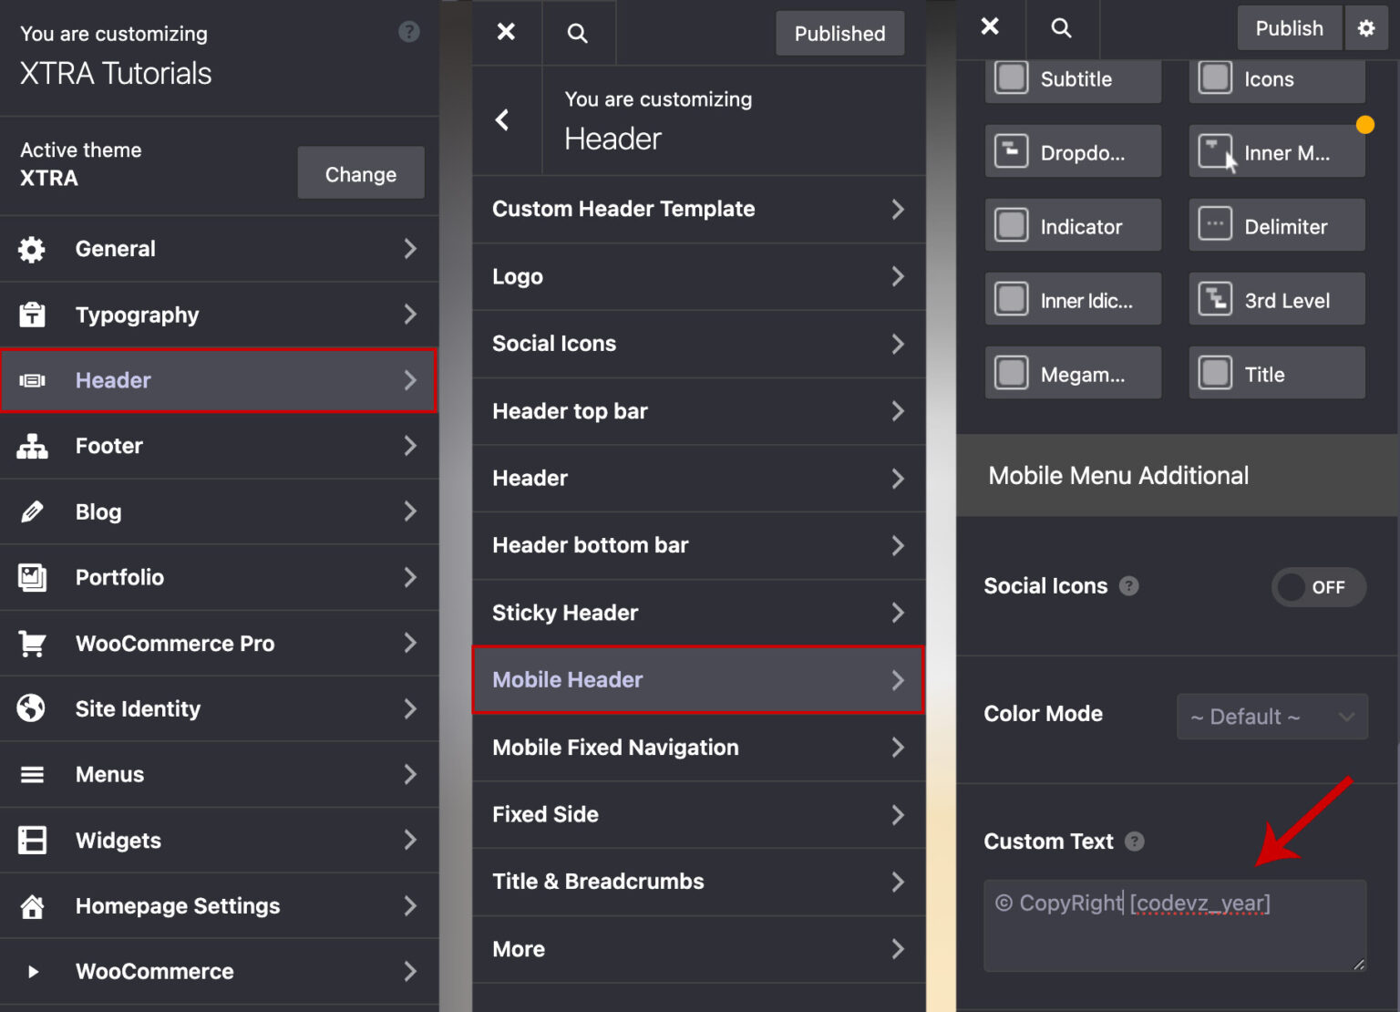Viewport: 1400px width, 1012px height.
Task: Open the customizer search via magnifier icon
Action: click(x=1062, y=27)
